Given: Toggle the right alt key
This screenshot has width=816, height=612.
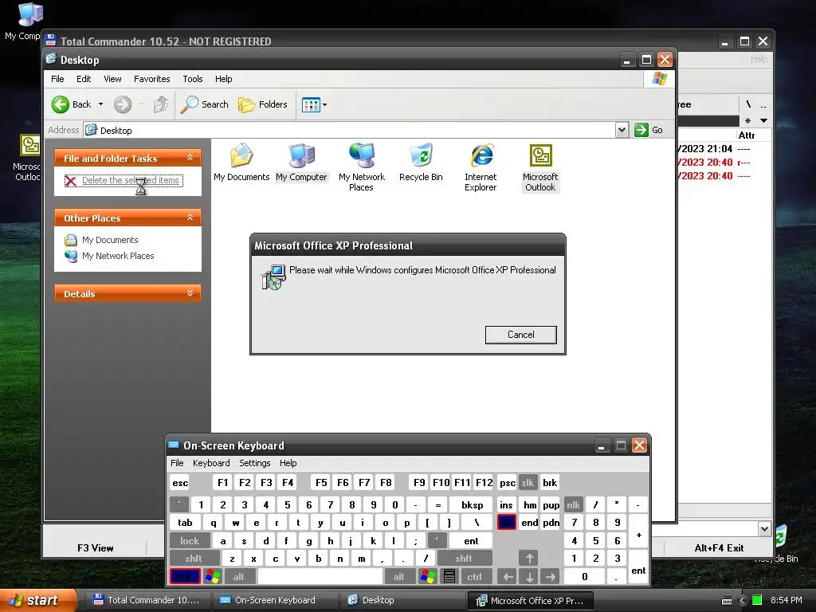Looking at the screenshot, I should pos(399,577).
